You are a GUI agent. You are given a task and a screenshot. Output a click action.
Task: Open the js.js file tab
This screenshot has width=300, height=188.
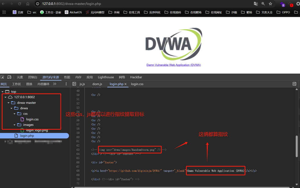[x=82, y=84]
